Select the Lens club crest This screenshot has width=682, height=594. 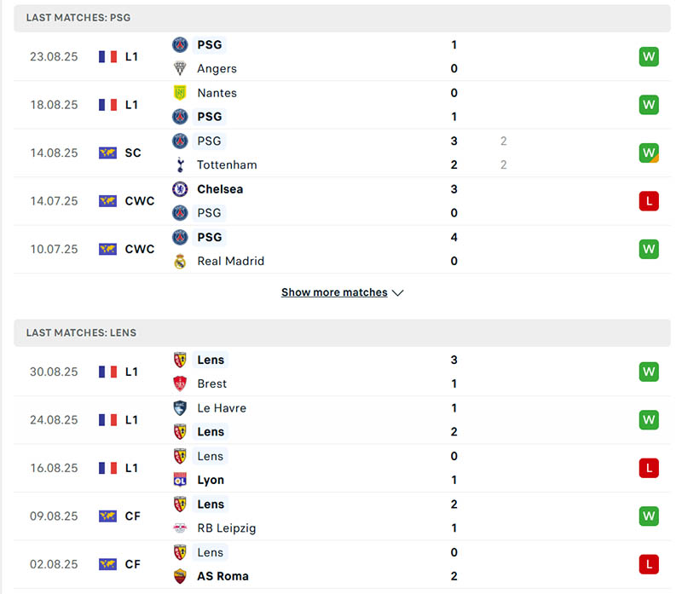(x=180, y=360)
